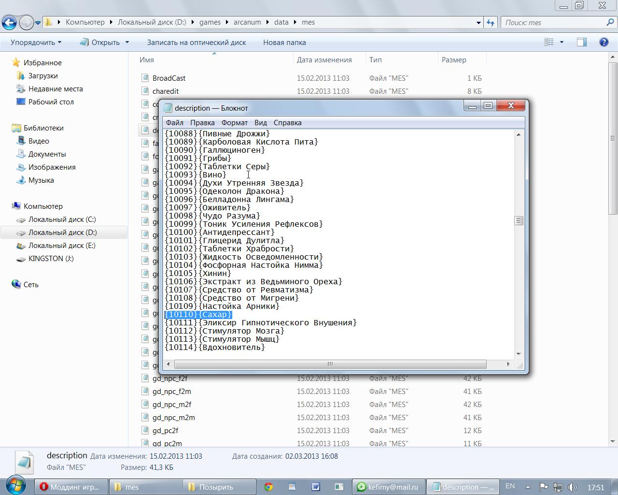The width and height of the screenshot is (618, 495).
Task: Open Microsoft Word from the taskbar
Action: pos(315,487)
